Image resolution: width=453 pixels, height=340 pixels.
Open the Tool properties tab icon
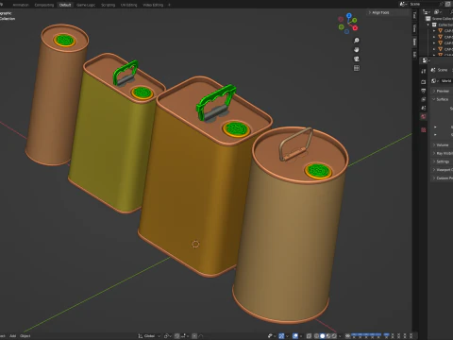[424, 71]
